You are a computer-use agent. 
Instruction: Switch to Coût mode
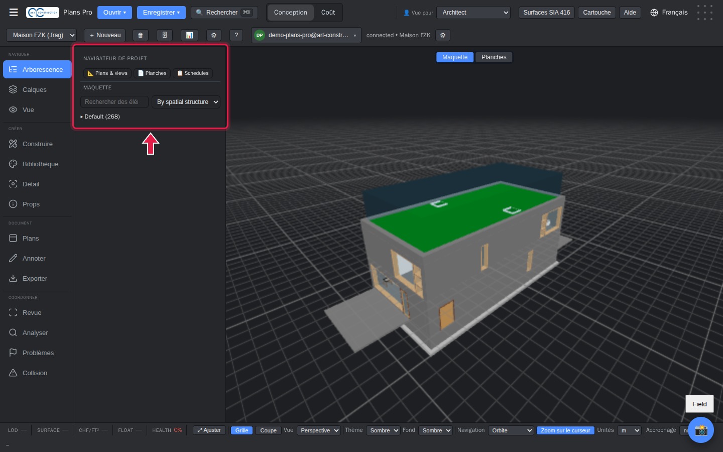tap(328, 13)
